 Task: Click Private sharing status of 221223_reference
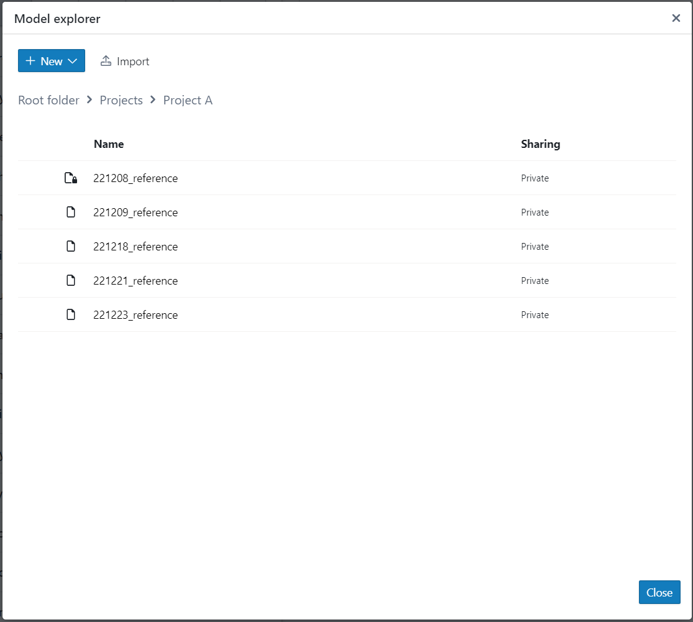(x=535, y=315)
